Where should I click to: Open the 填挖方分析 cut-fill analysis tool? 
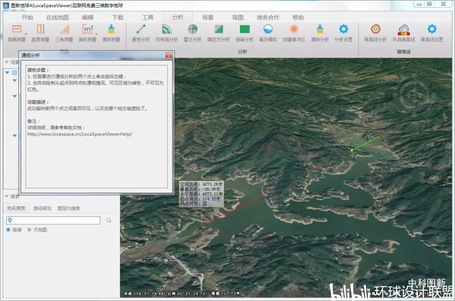(x=219, y=33)
